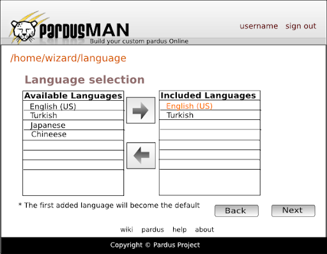Click the sign out link
The width and height of the screenshot is (327, 254).
301,26
